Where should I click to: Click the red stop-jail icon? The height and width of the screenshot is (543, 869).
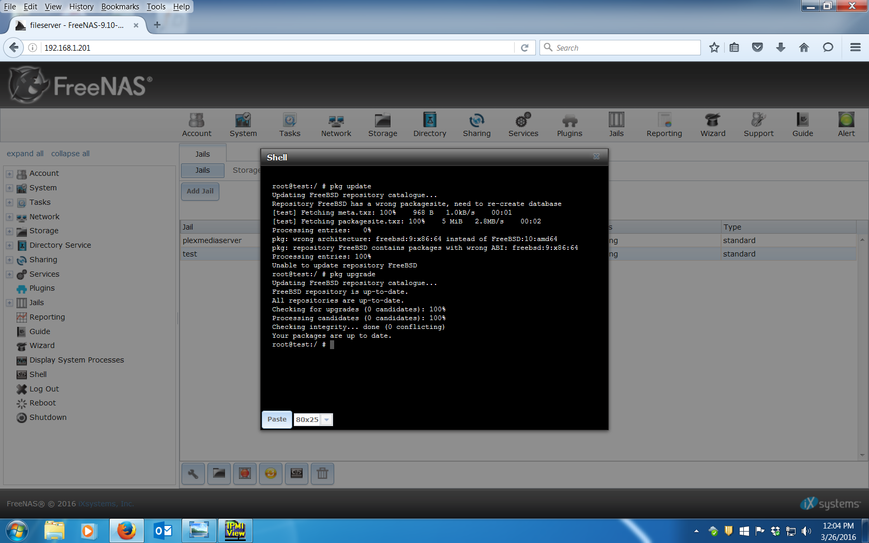coord(245,473)
